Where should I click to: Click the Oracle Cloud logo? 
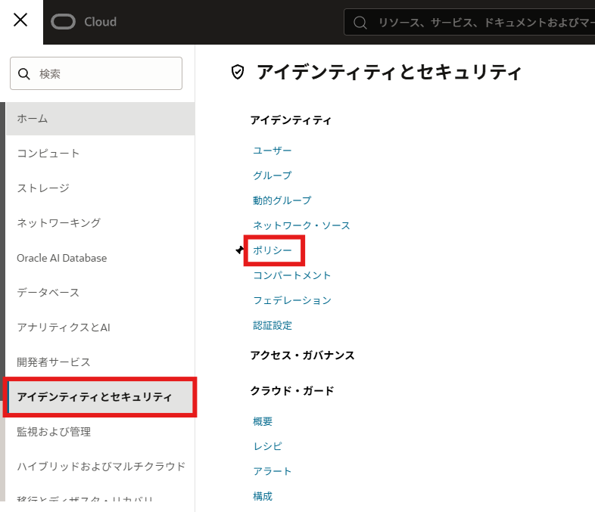click(64, 22)
